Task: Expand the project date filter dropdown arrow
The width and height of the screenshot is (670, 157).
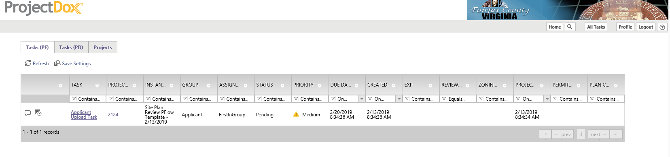Action: point(547,99)
